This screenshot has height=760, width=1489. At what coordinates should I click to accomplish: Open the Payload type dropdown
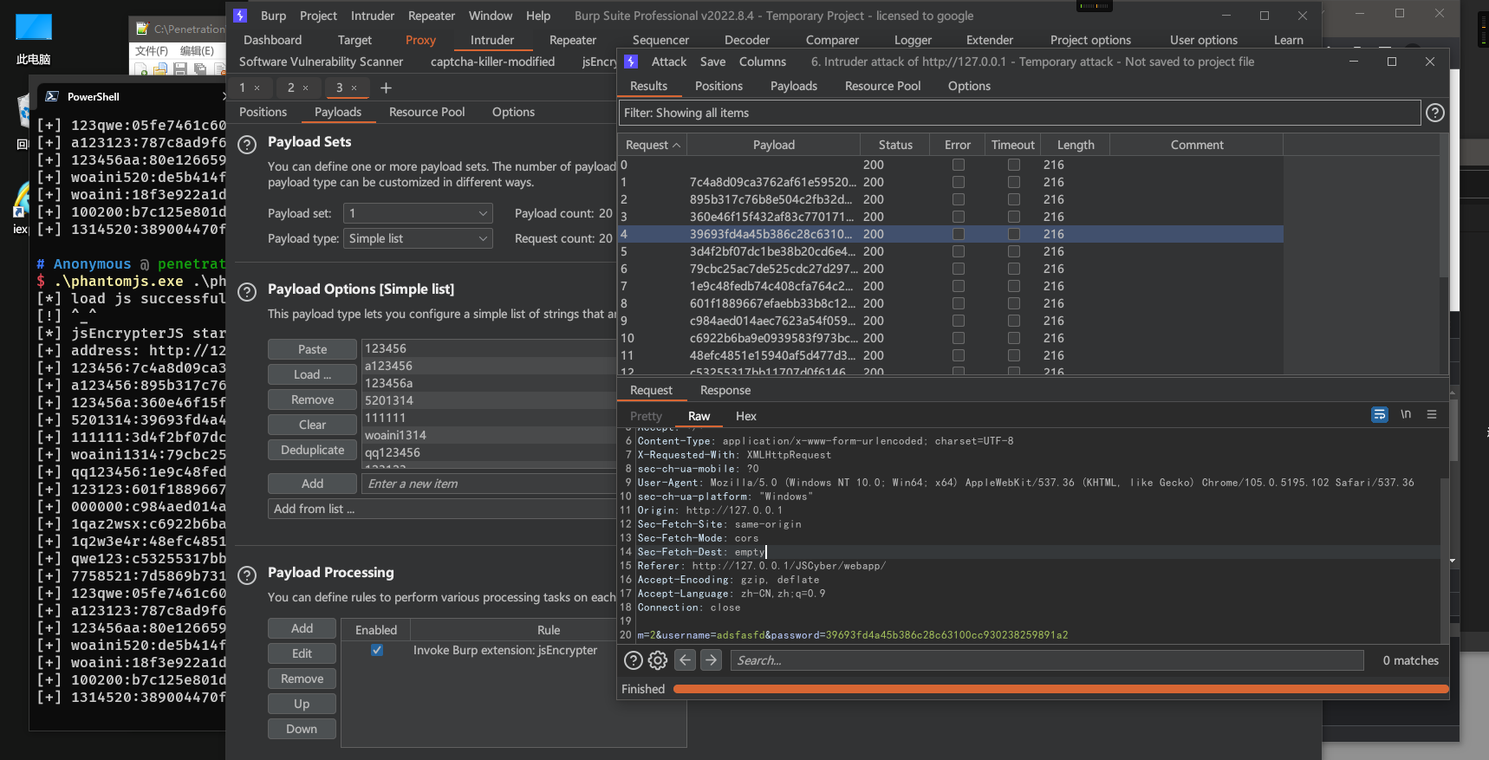pyautogui.click(x=418, y=238)
